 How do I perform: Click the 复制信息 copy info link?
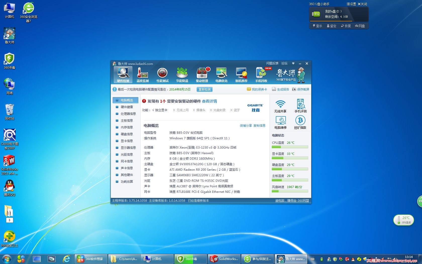point(259,126)
